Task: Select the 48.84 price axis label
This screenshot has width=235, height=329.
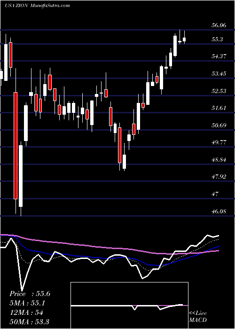Action: click(x=219, y=160)
